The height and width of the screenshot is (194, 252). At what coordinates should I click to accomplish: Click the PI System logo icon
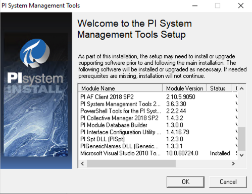click(x=35, y=53)
